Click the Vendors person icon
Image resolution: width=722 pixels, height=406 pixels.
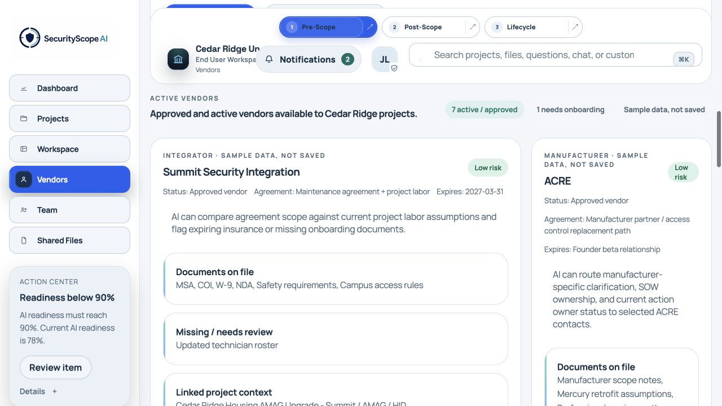point(24,180)
